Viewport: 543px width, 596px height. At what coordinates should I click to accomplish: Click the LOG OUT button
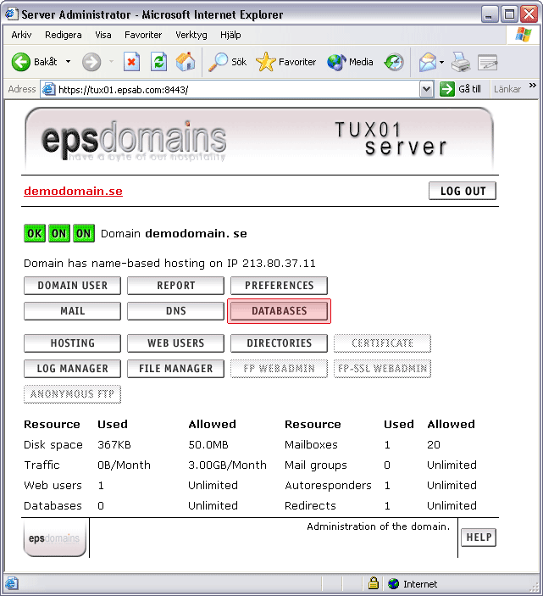coord(463,191)
